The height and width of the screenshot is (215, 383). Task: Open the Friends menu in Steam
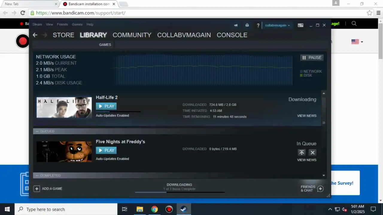62,24
